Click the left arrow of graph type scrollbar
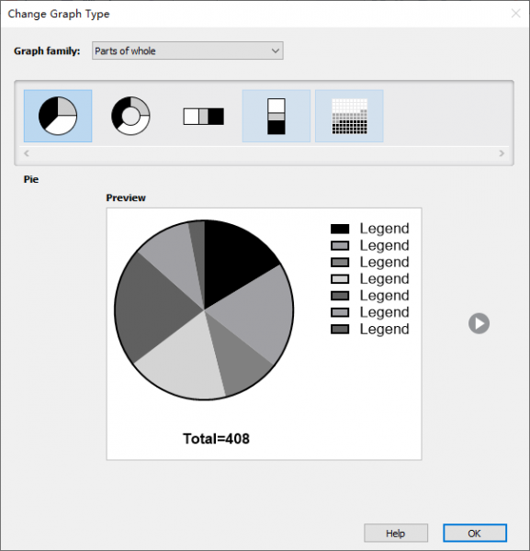This screenshot has width=530, height=551. [27, 153]
